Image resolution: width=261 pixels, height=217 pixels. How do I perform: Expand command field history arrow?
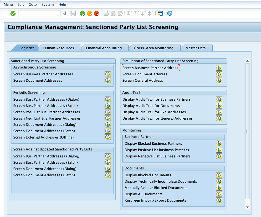coord(65,13)
